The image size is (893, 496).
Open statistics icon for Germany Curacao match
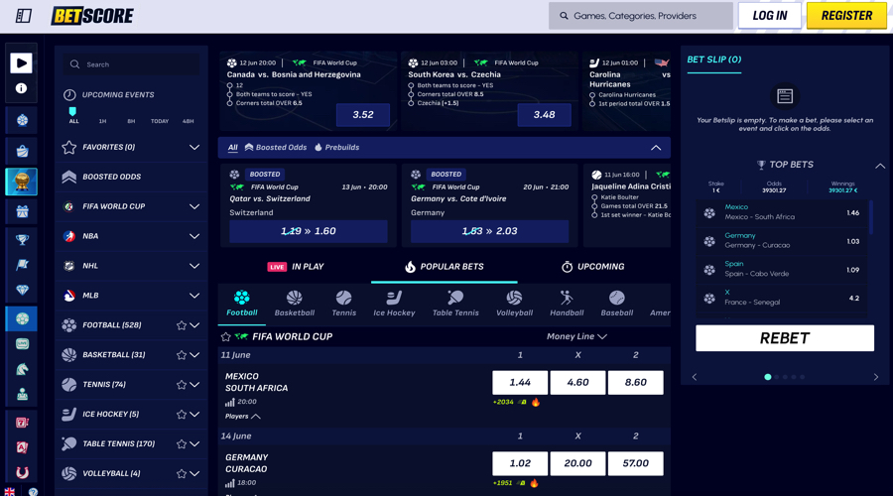pyautogui.click(x=229, y=483)
